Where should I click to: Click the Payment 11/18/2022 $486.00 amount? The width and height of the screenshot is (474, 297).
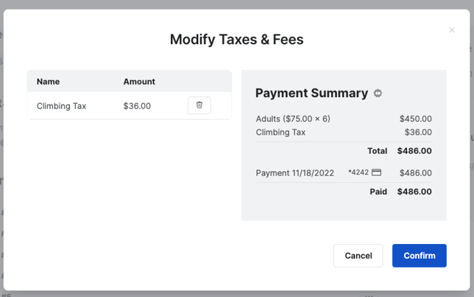pyautogui.click(x=416, y=173)
